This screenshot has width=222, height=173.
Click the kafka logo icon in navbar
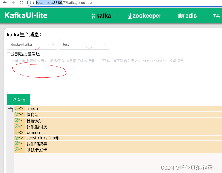pos(93,16)
